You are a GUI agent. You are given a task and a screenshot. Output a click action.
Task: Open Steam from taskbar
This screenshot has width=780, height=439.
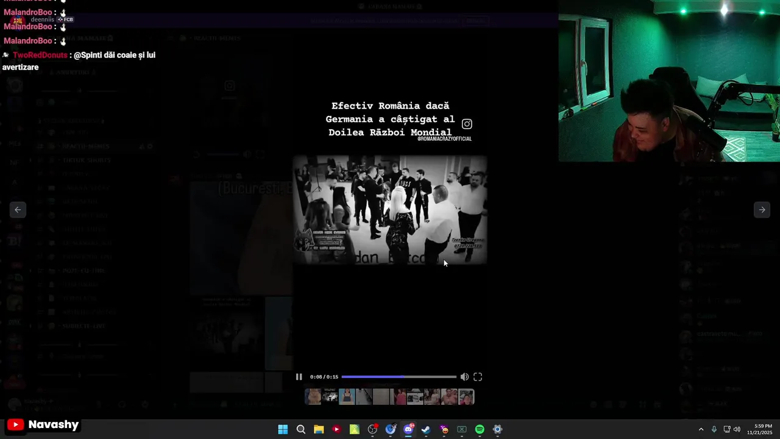(x=426, y=429)
